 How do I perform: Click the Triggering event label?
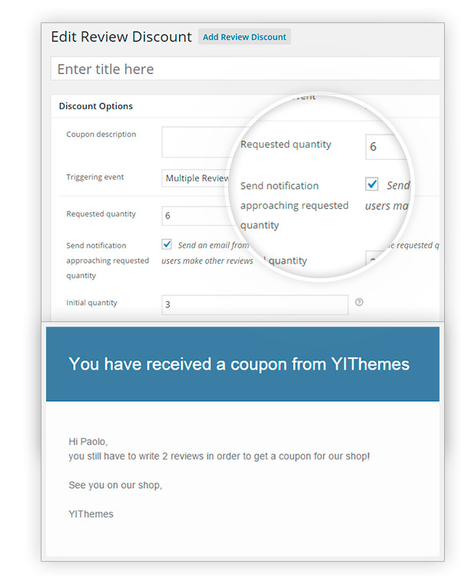[x=95, y=177]
